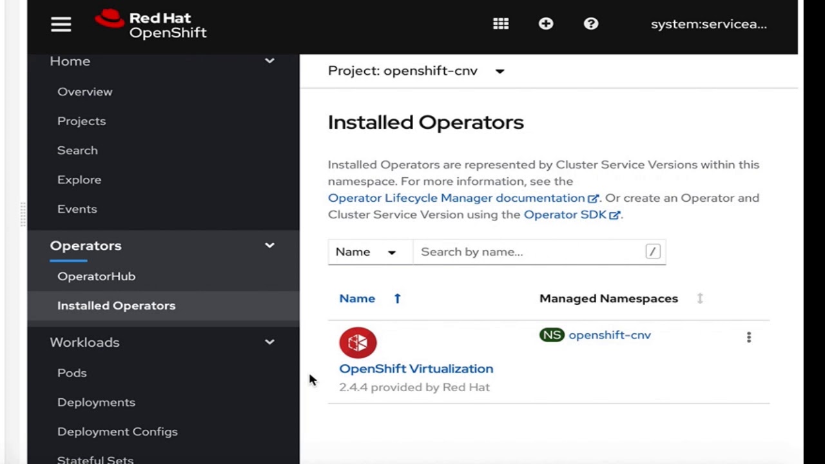Image resolution: width=825 pixels, height=464 pixels.
Task: Select Pods under Workloads
Action: click(72, 373)
